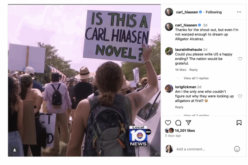
Task: Open the three-dots more options menu
Action: pos(239,12)
